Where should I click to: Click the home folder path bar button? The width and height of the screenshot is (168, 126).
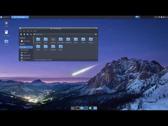point(38,34)
